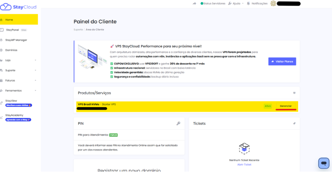Click the share arrow icon in the top bar
The image size is (332, 172).
tap(194, 4)
